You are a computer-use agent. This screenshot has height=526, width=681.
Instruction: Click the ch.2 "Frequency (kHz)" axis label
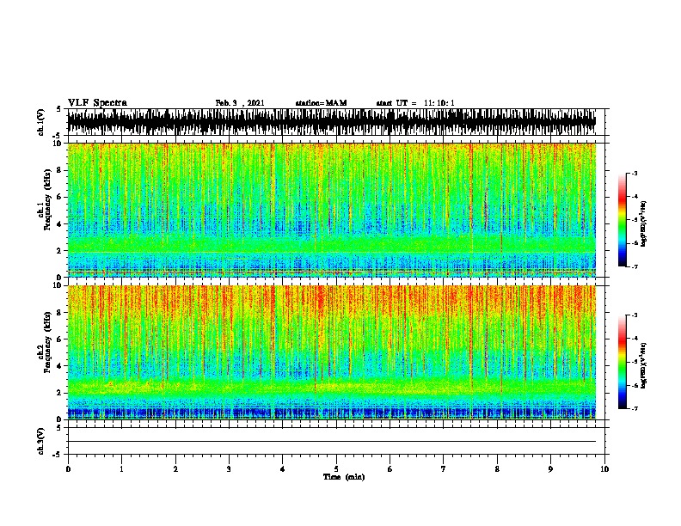[x=47, y=342]
